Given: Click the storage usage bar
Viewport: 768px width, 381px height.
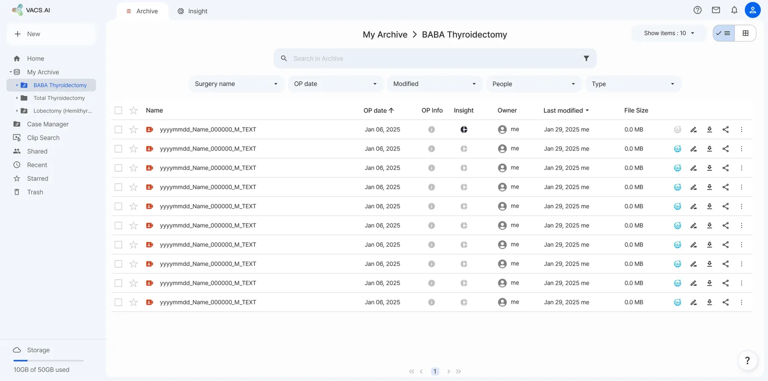Looking at the screenshot, I should [x=48, y=360].
